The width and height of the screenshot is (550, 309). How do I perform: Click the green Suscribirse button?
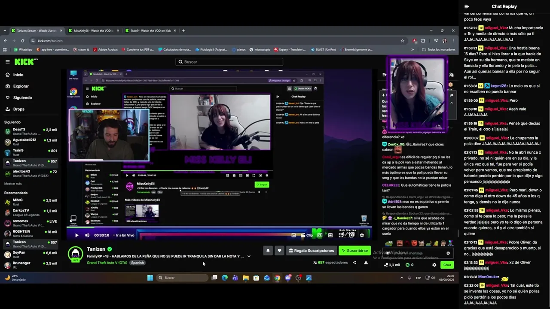click(x=354, y=251)
